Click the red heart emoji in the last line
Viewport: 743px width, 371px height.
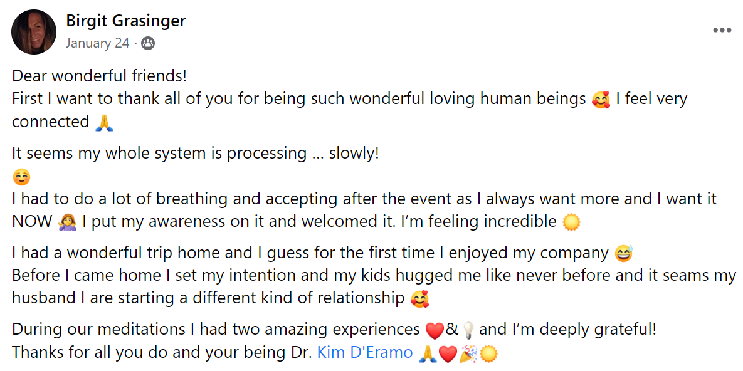[448, 353]
